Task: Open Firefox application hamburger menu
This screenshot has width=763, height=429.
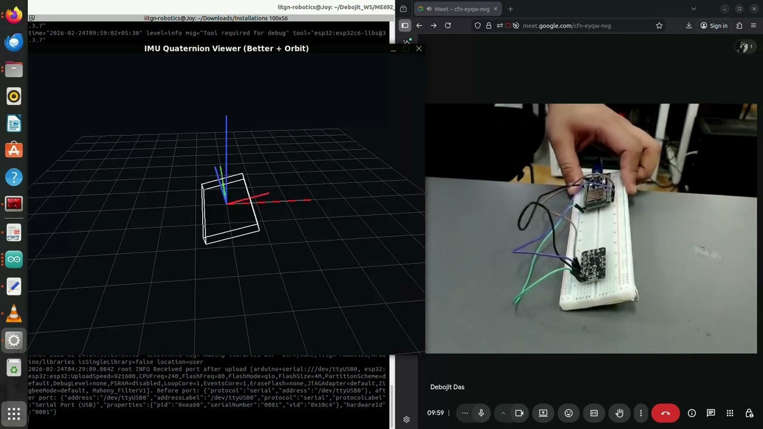Action: 753,26
